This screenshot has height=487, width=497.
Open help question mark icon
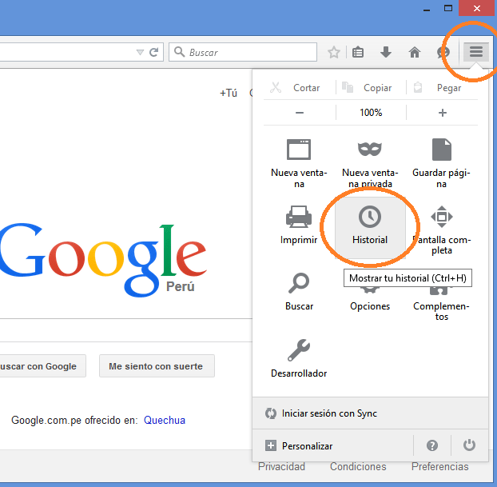[432, 445]
